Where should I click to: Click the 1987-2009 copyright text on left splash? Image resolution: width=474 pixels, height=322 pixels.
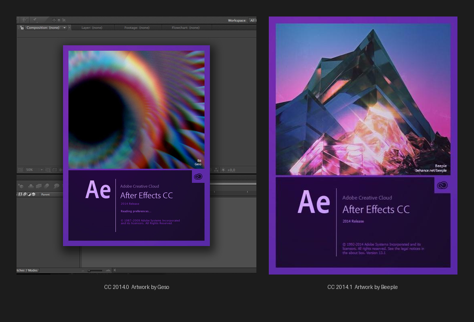(x=150, y=222)
